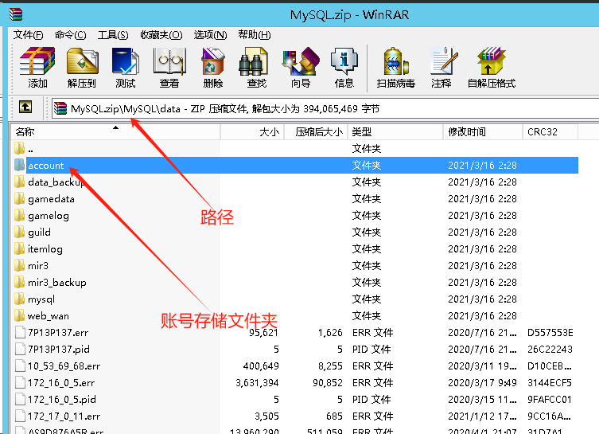Click the account folder name

pos(46,166)
